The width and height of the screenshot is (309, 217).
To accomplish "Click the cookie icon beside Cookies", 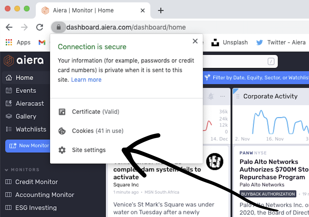I will [62, 131].
